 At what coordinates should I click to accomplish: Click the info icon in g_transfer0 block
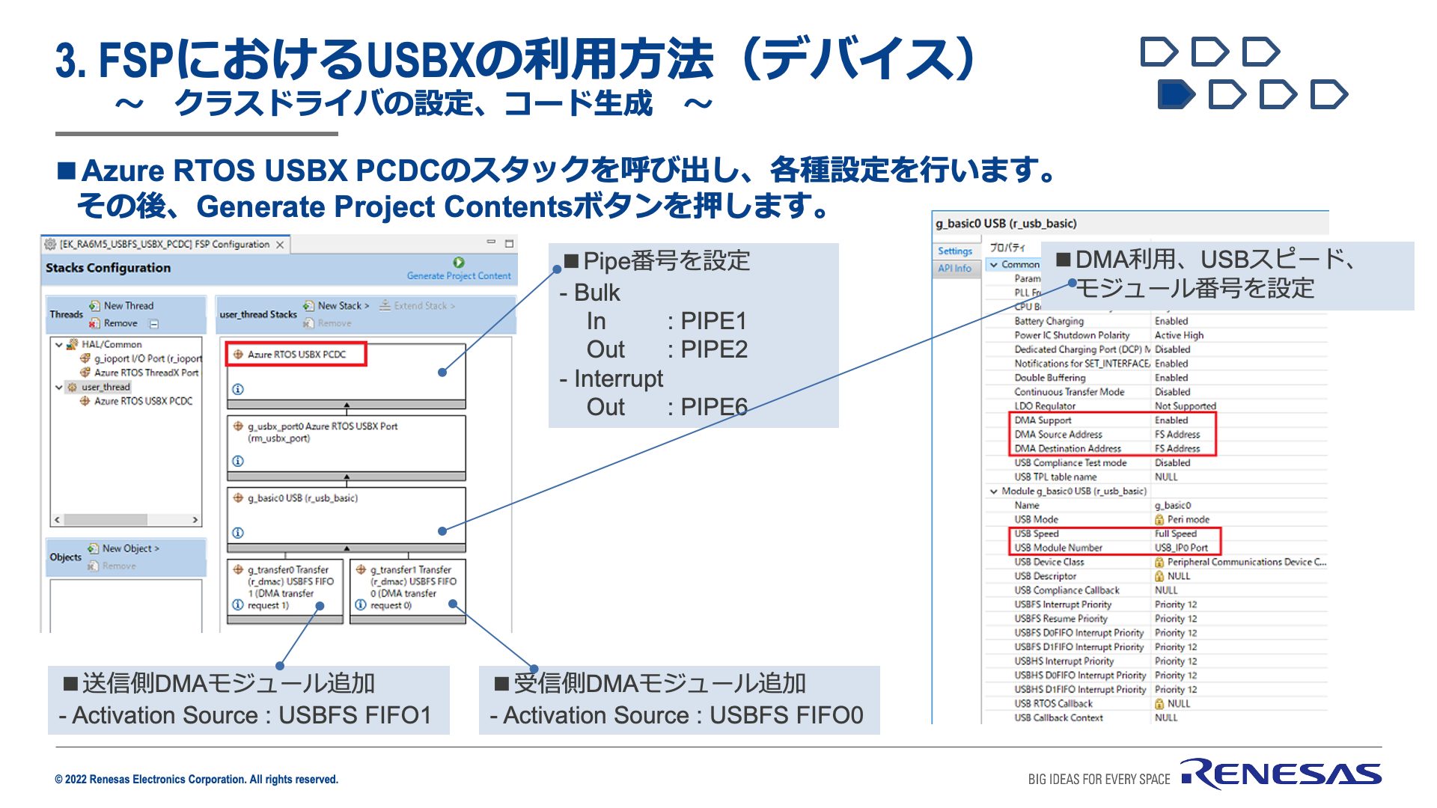pyautogui.click(x=238, y=605)
